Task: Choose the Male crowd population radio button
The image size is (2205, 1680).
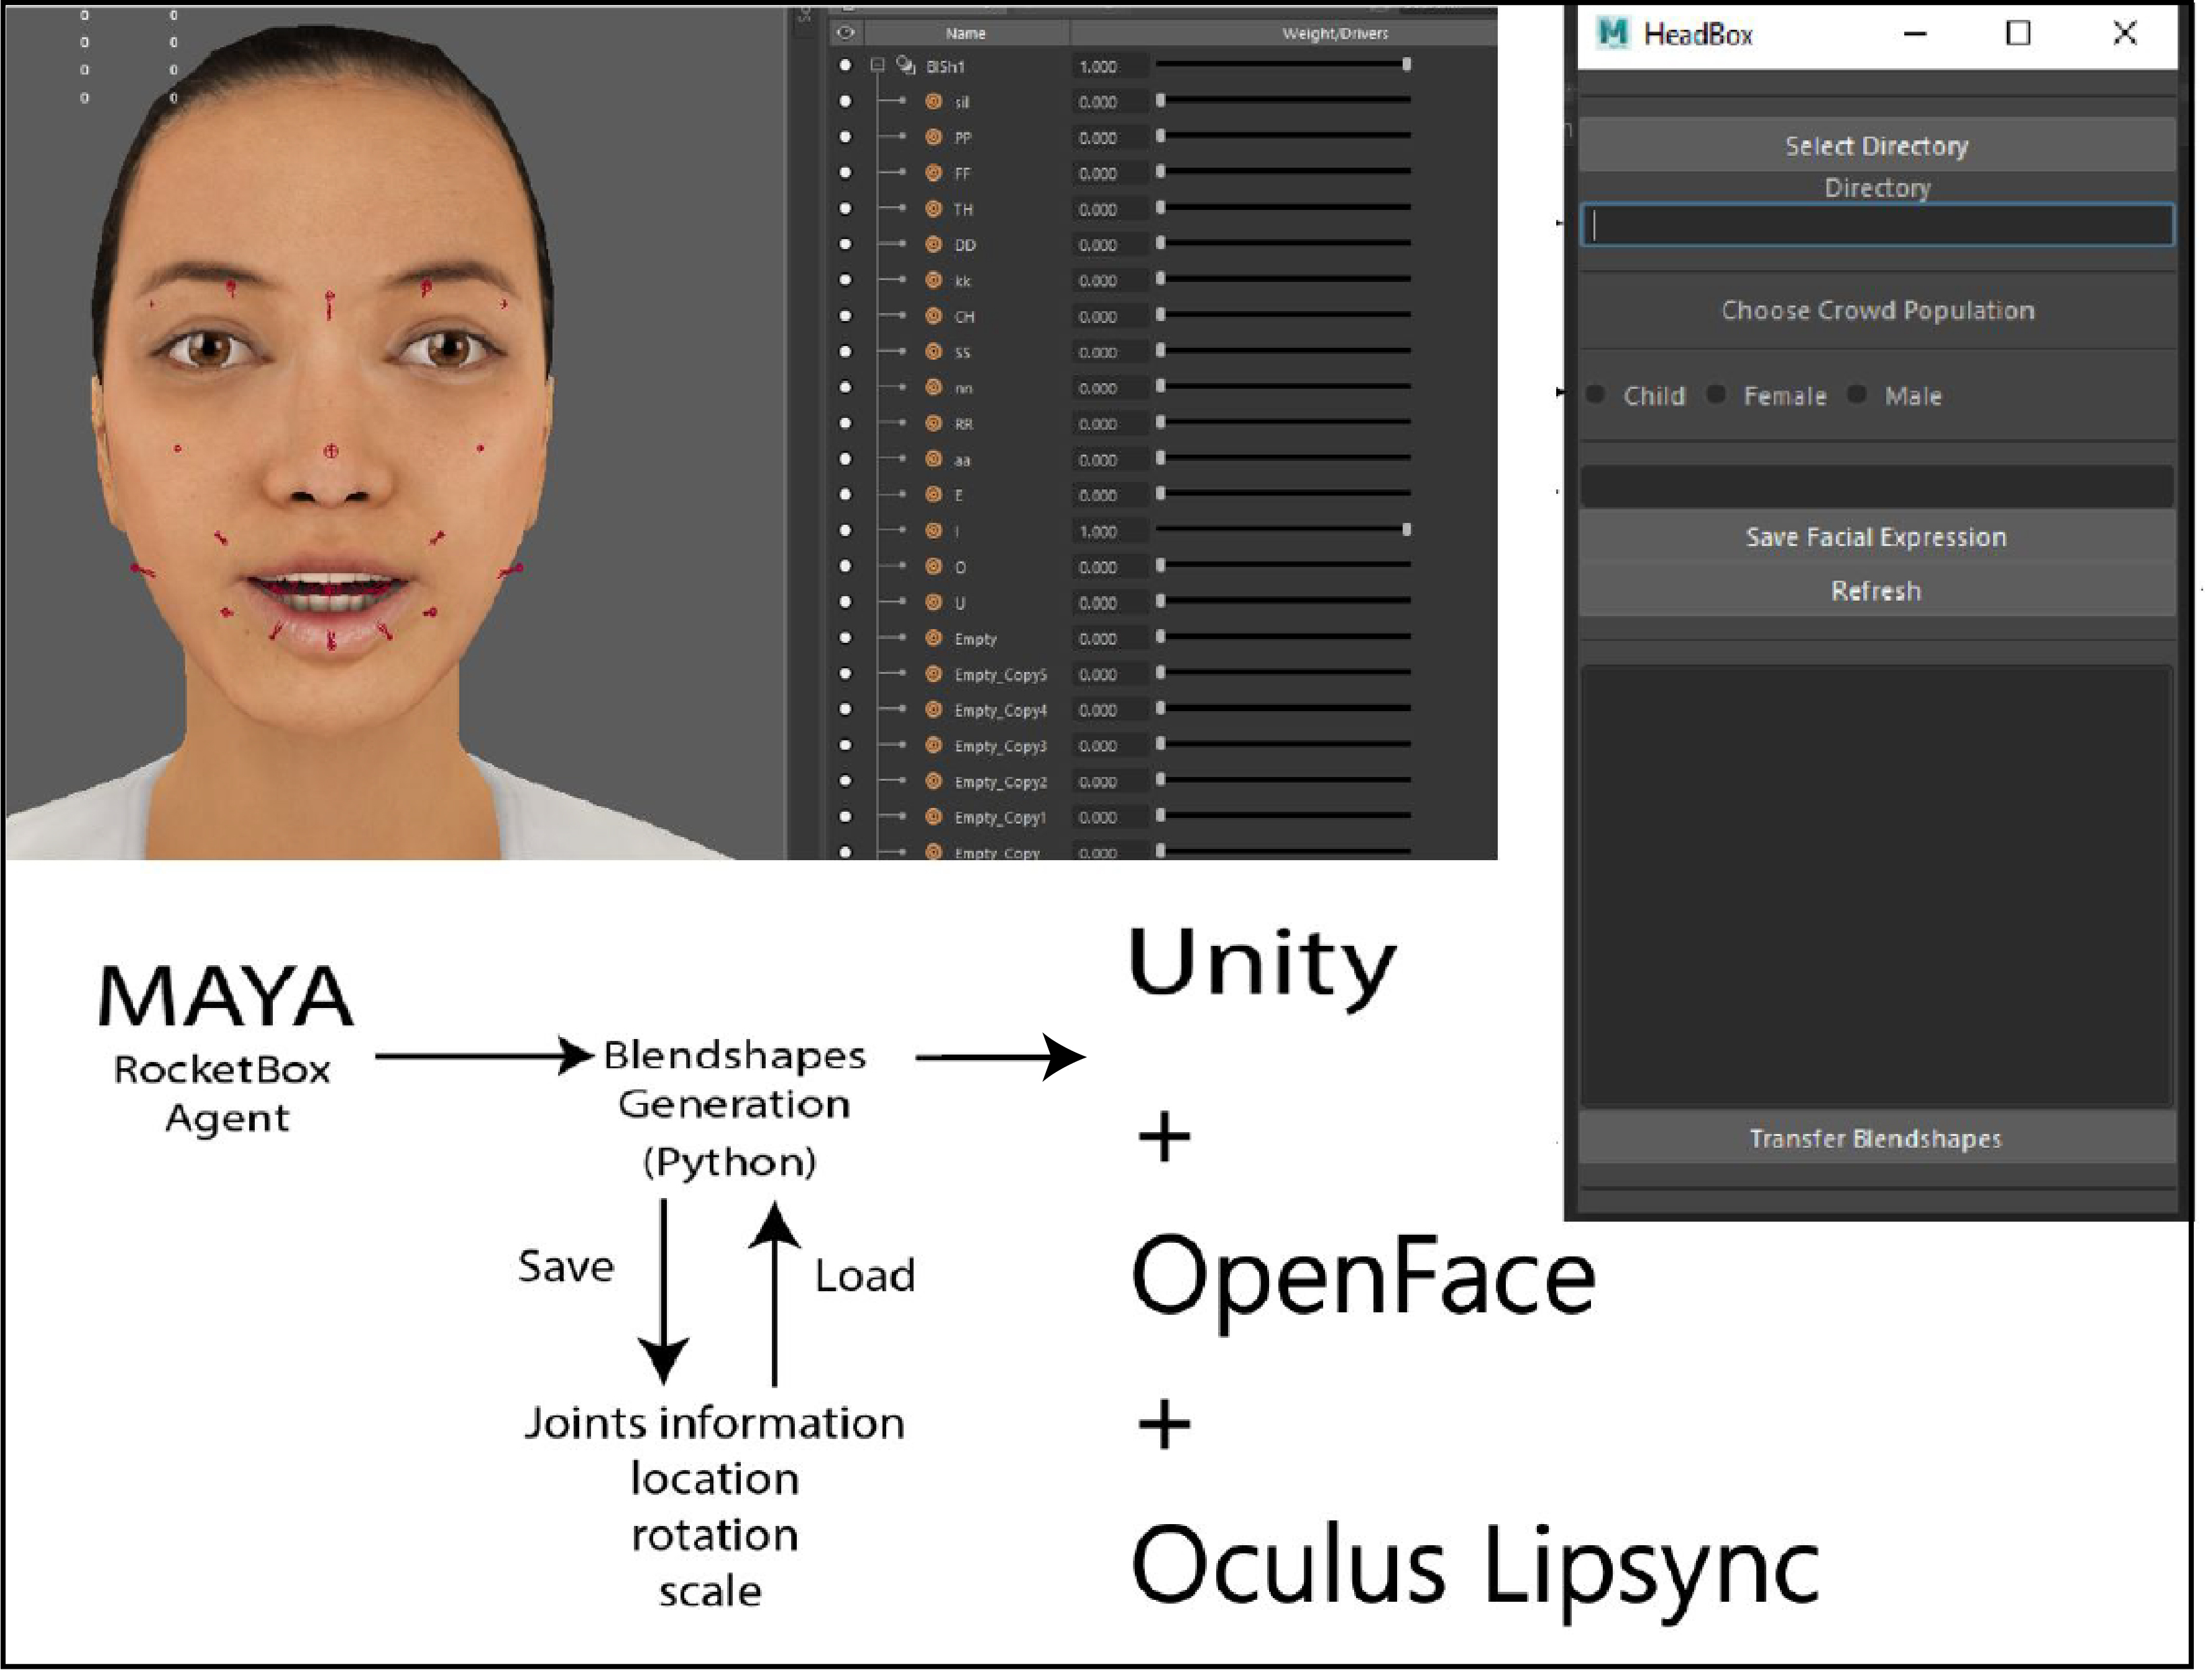Action: coord(1858,395)
